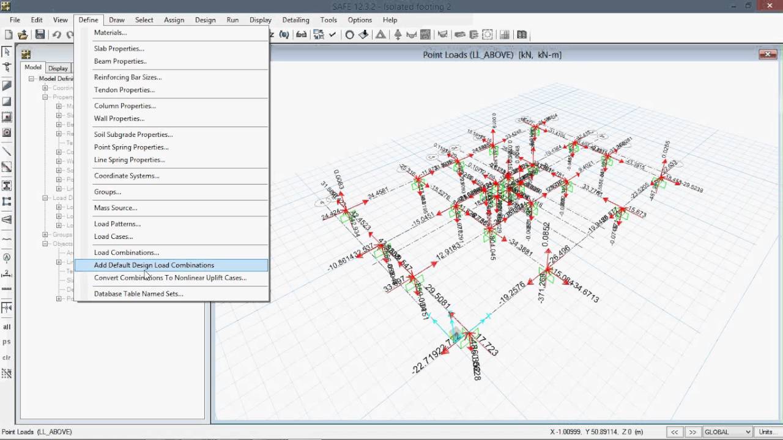Click the checkmark icon in top toolbar
Screen dimensions: 783x440
333,35
